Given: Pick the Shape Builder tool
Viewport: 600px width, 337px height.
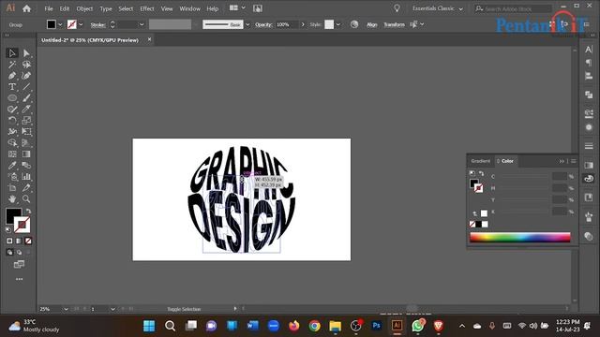Looking at the screenshot, I should coord(12,143).
